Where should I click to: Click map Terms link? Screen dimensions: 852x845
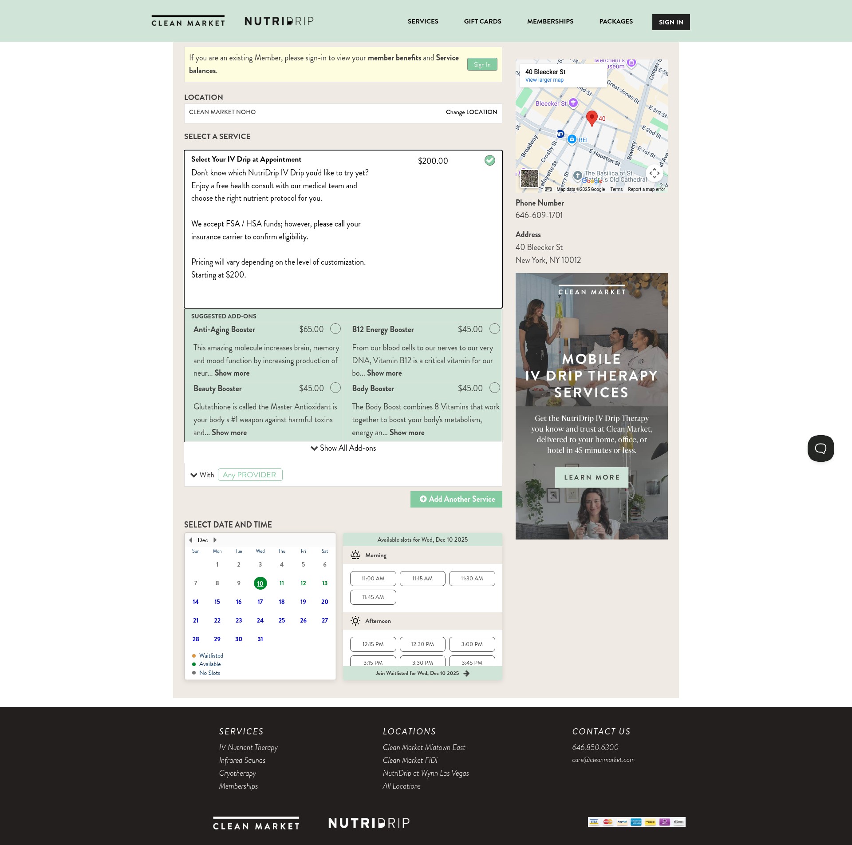pyautogui.click(x=616, y=190)
